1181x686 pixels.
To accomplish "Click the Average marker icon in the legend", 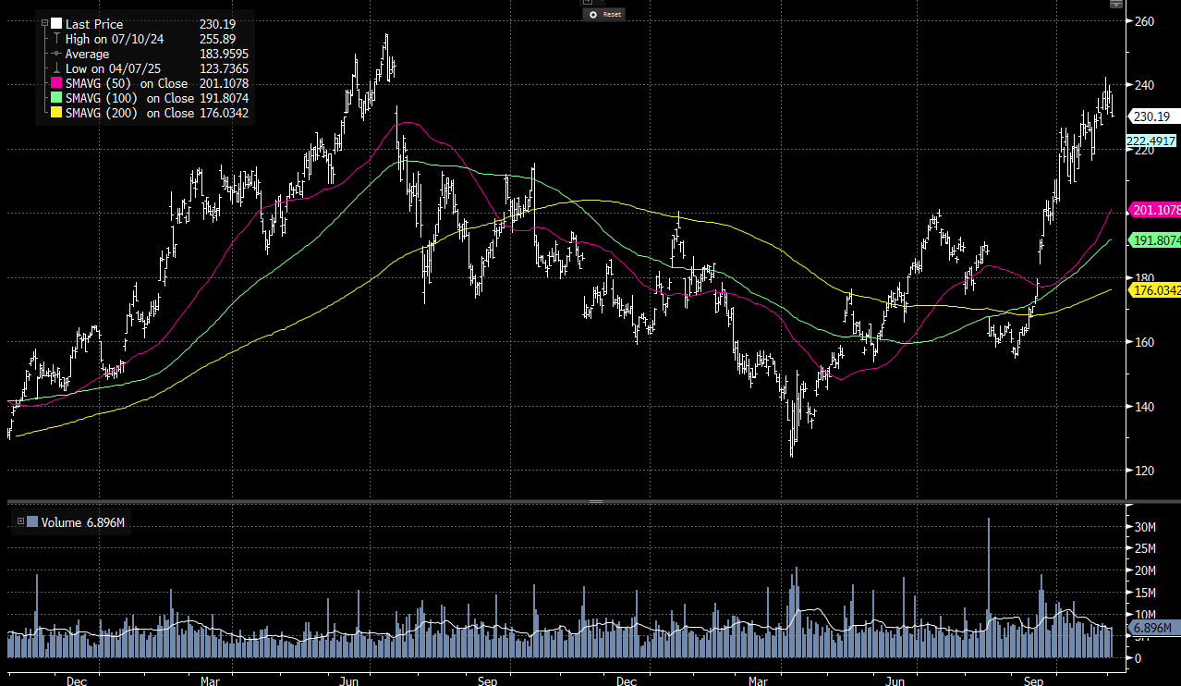I will click(55, 54).
